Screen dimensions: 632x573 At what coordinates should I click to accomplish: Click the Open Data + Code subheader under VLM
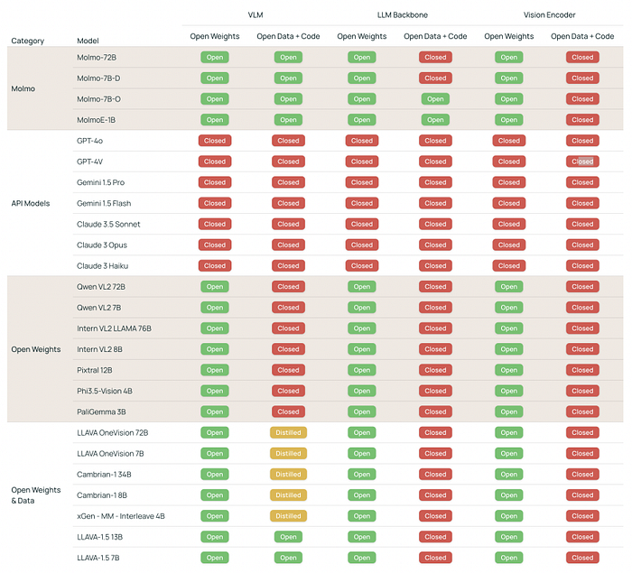pyautogui.click(x=288, y=36)
